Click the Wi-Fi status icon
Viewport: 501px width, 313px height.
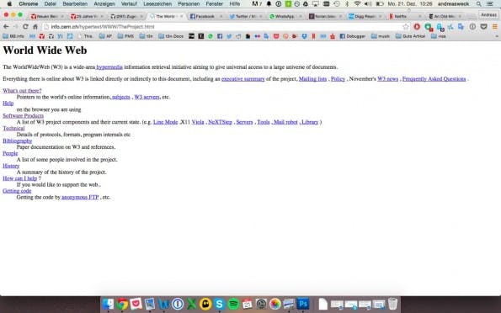[x=357, y=4]
